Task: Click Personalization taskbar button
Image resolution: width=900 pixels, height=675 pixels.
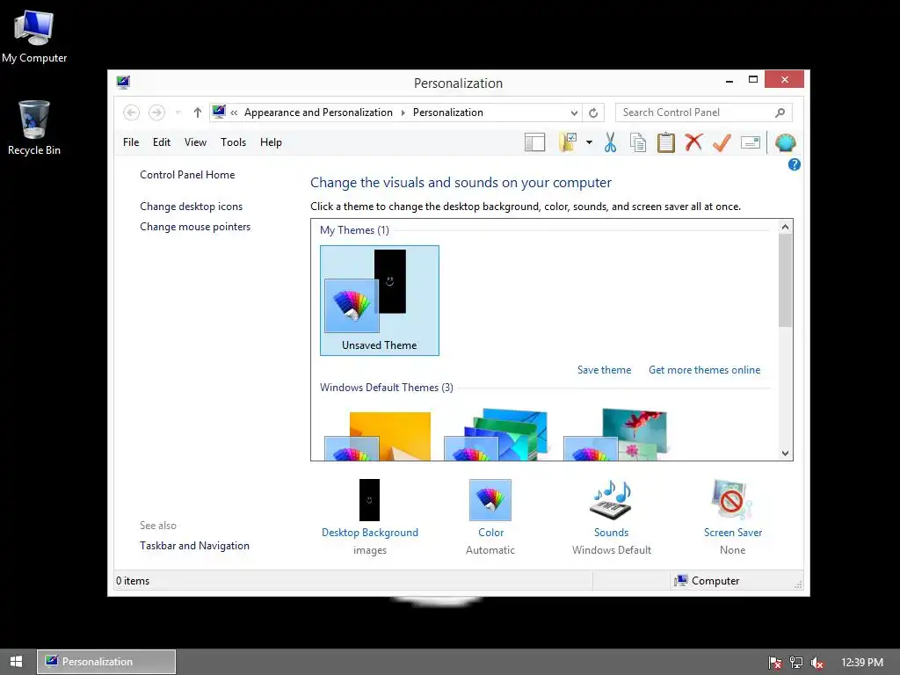Action: (x=106, y=662)
